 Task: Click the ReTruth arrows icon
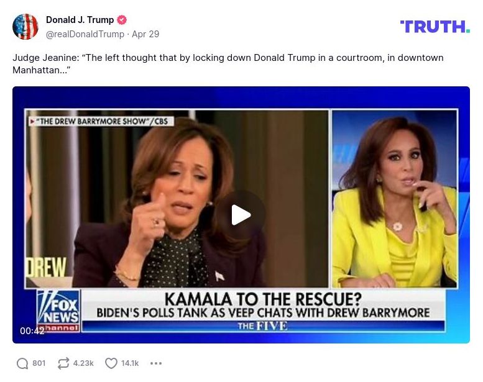coord(63,363)
